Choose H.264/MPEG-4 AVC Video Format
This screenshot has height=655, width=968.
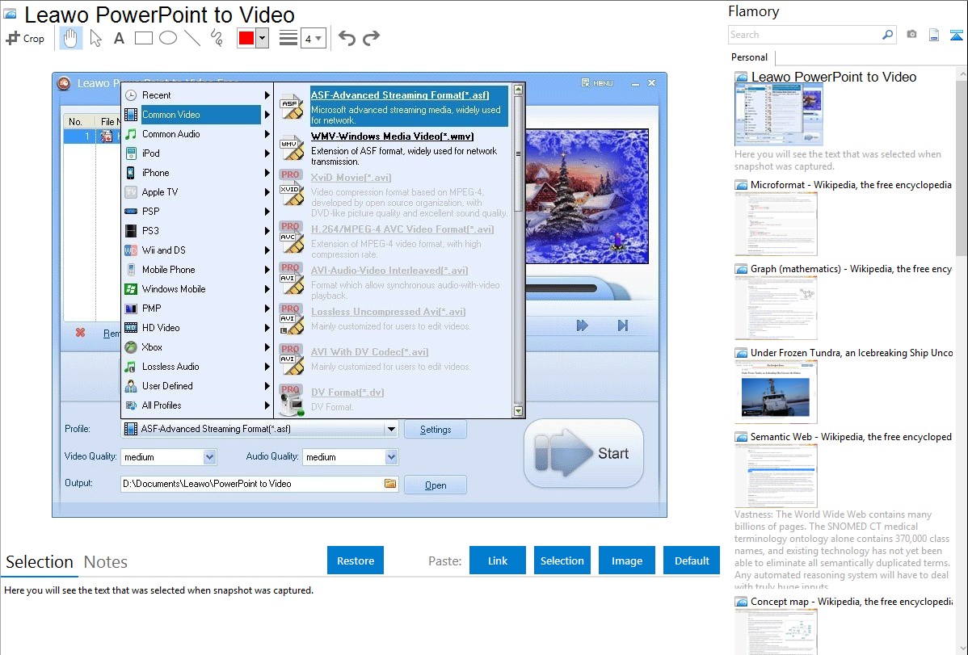pyautogui.click(x=394, y=241)
